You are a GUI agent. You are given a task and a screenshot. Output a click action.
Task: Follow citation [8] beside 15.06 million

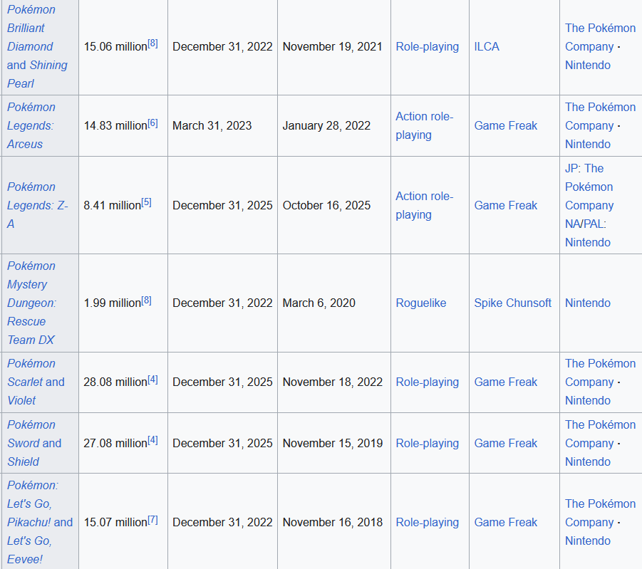pos(152,43)
